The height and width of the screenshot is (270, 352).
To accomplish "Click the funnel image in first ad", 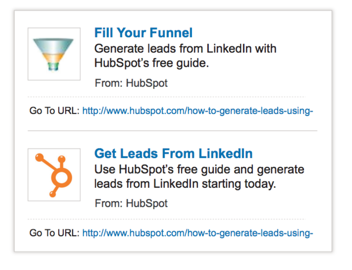I will click(54, 54).
